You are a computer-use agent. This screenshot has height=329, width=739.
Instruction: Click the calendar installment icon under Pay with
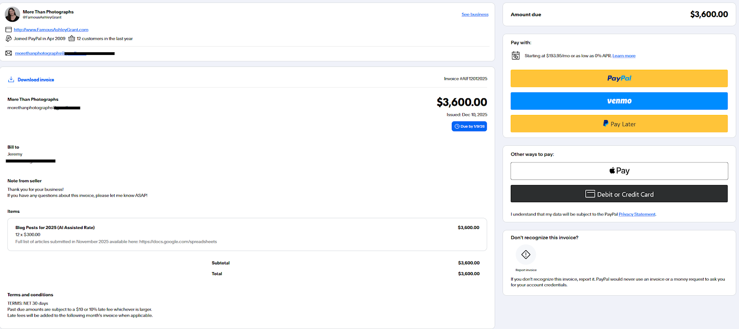tap(516, 55)
